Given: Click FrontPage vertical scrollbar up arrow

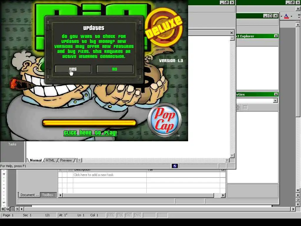Looking at the screenshot, I should 232,38.
